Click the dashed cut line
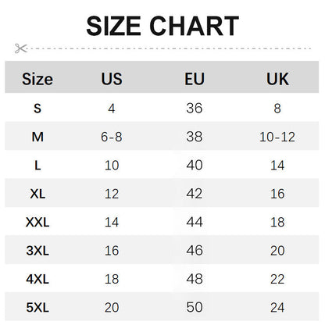This screenshot has width=325, height=325. [170, 48]
